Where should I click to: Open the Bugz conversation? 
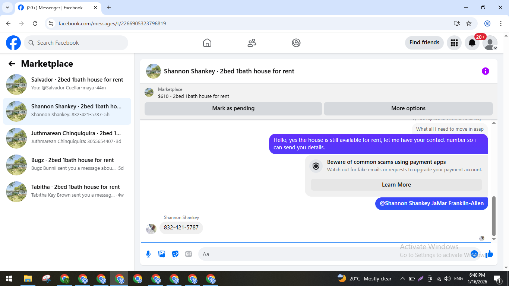[67, 165]
